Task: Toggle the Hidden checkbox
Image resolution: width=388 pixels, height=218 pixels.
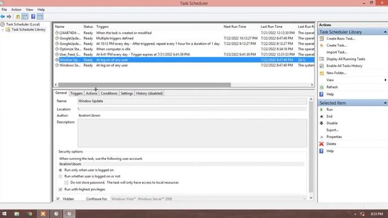Action: 58,199
